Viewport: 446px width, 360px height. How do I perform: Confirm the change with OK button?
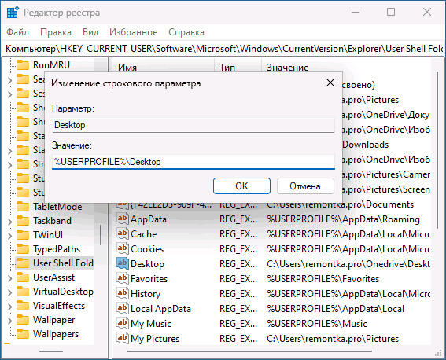(241, 186)
